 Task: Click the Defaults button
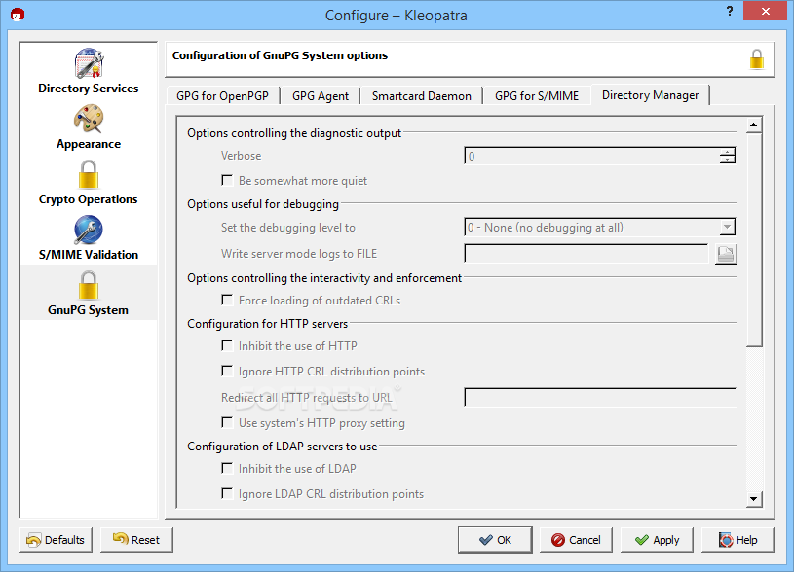coord(57,540)
